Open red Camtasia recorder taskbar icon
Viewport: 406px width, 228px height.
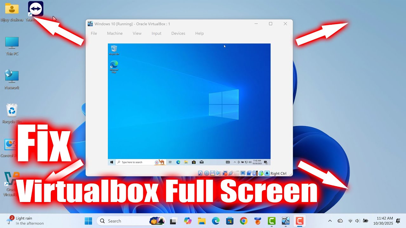tap(299, 221)
